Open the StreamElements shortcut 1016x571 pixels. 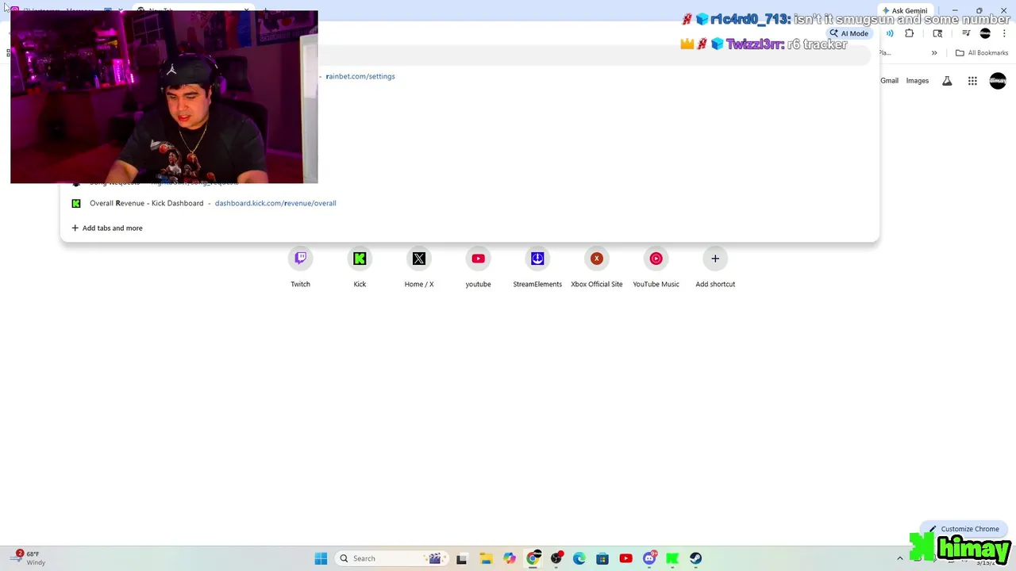coord(537,267)
